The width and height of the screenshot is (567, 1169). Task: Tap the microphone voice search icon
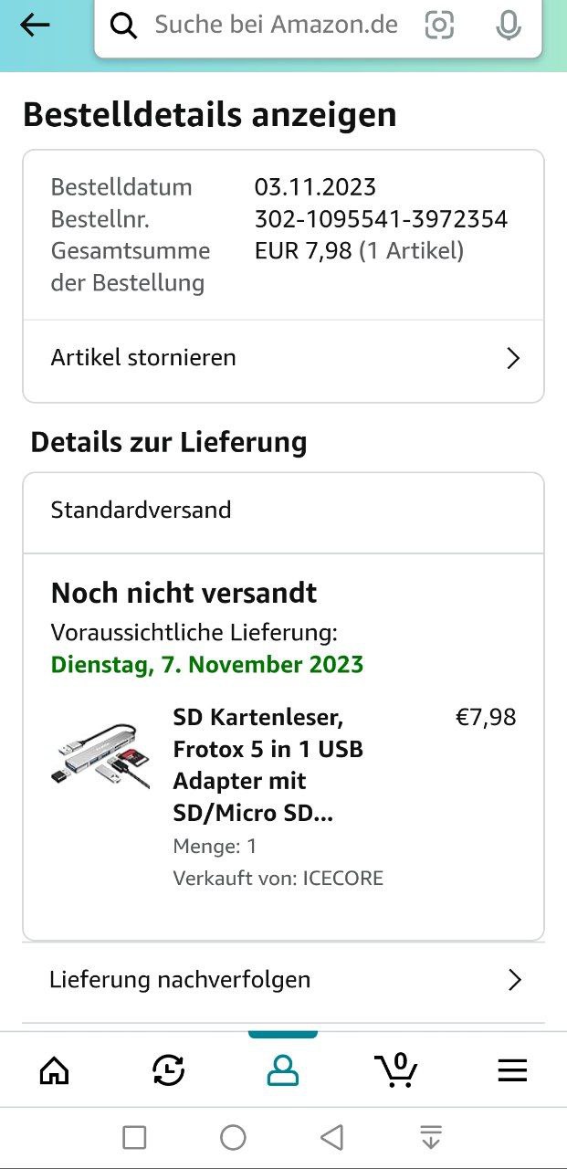pyautogui.click(x=509, y=26)
